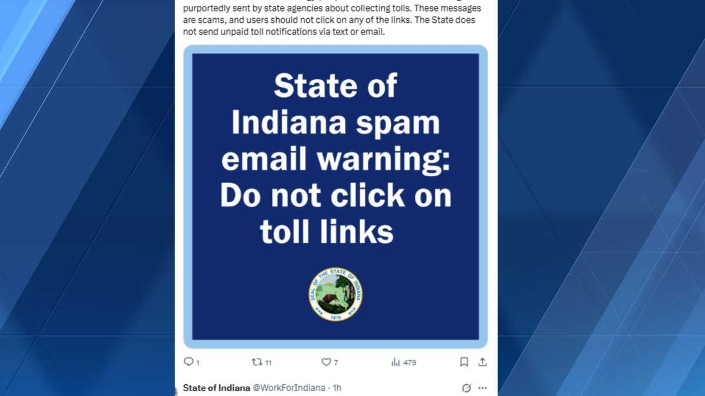Click the @WorkForIndiana handle

click(x=288, y=388)
